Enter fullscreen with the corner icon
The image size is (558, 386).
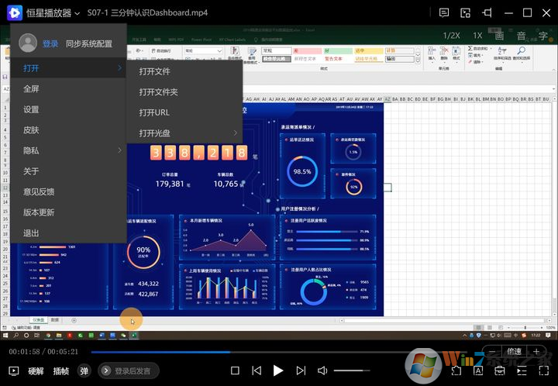pyautogui.click(x=544, y=371)
